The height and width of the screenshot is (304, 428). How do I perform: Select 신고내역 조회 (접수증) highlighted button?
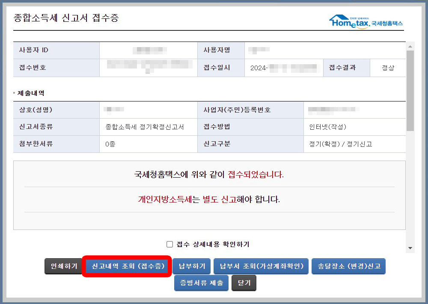point(127,266)
